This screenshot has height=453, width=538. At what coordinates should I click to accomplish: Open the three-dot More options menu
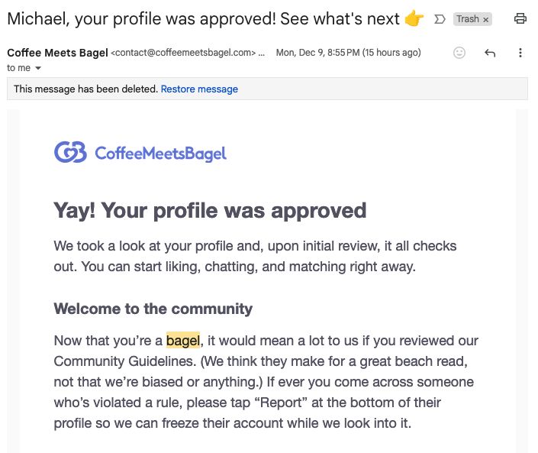520,53
